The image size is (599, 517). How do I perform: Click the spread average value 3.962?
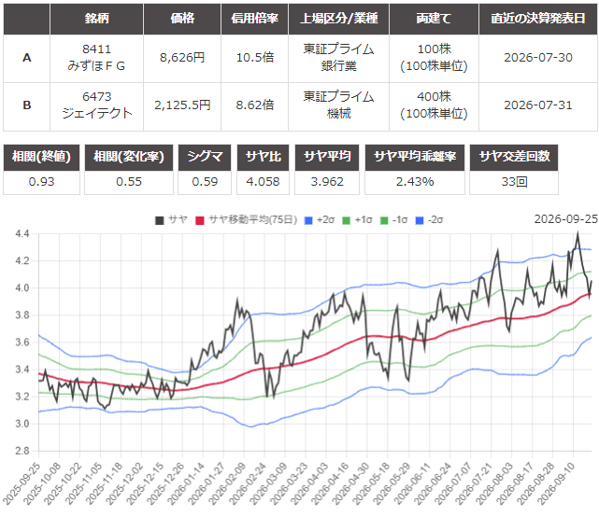click(327, 182)
